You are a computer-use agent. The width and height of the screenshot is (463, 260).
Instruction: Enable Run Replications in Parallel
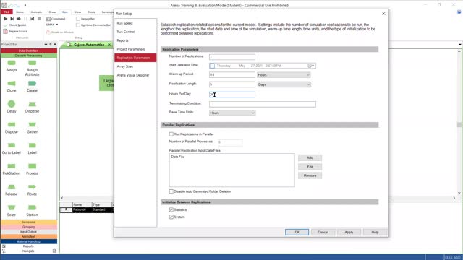click(x=171, y=134)
